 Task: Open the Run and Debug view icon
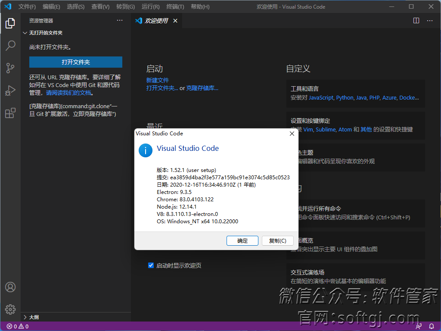(x=10, y=91)
